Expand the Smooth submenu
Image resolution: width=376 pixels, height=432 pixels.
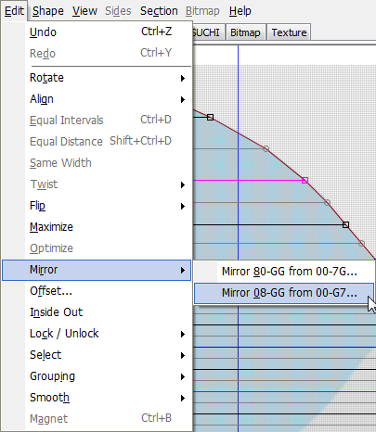pos(97,398)
